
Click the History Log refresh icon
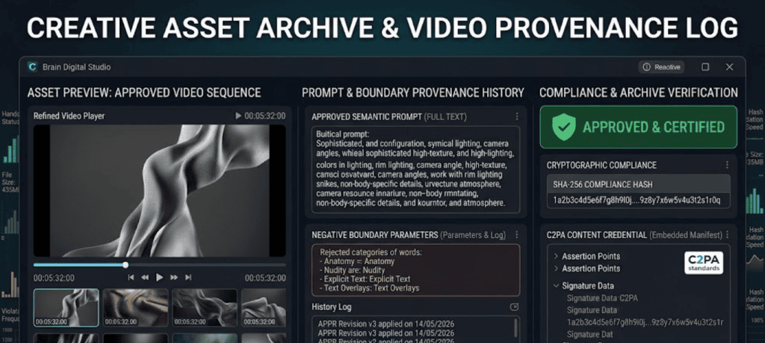pyautogui.click(x=514, y=307)
